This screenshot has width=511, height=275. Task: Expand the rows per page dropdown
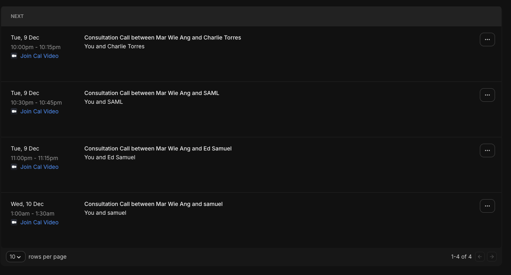pos(16,257)
